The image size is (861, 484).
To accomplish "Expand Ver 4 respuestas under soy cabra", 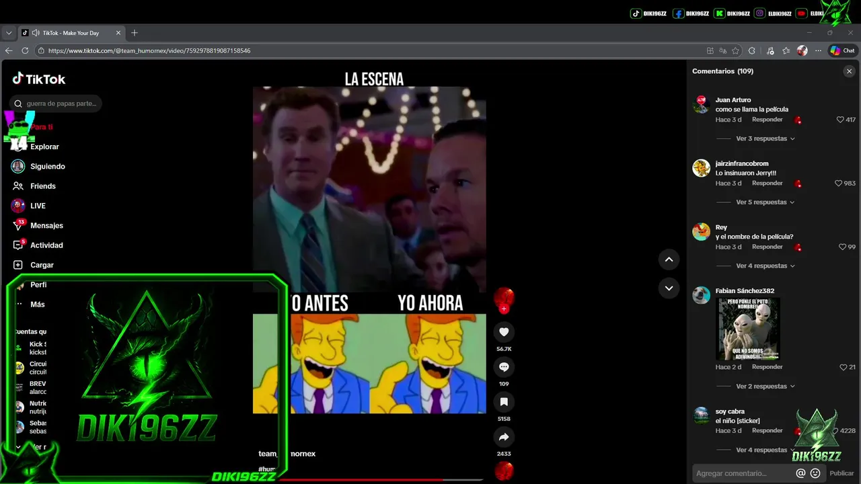I will [765, 450].
